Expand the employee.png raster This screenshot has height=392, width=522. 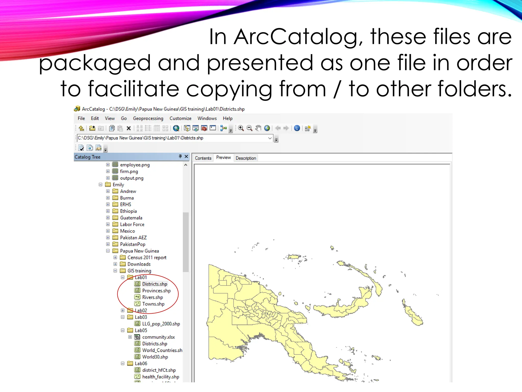coord(108,165)
